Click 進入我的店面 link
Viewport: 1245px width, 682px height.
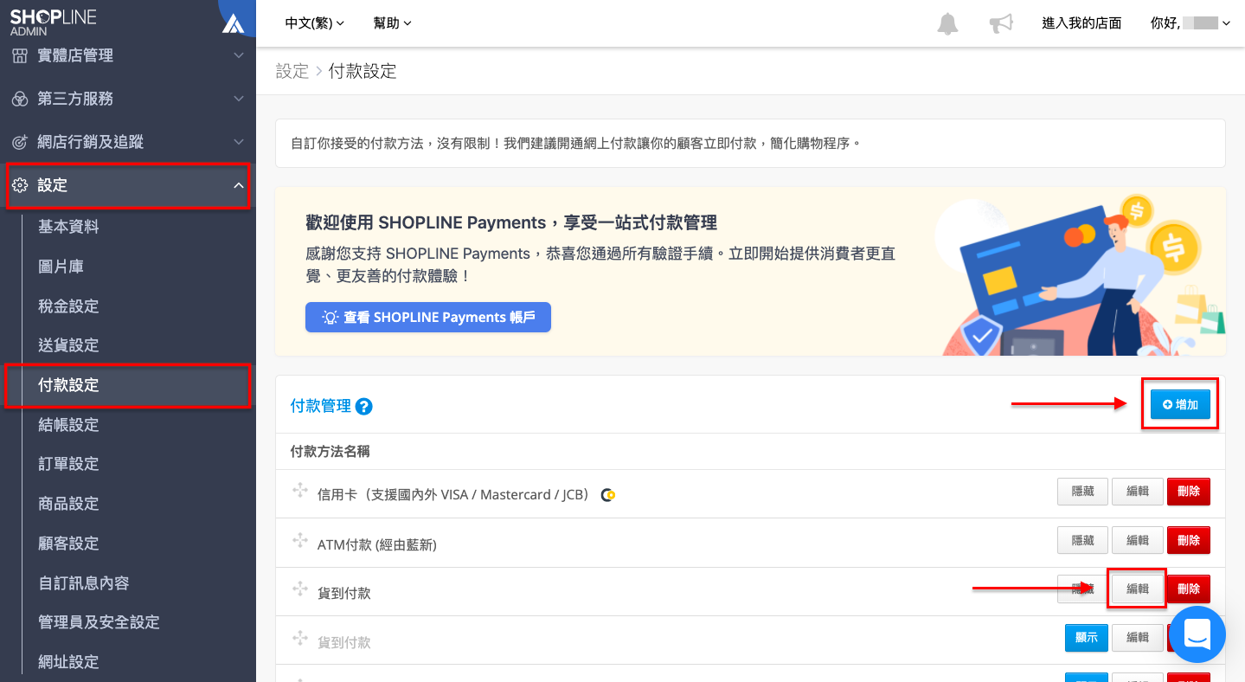[x=1081, y=23]
